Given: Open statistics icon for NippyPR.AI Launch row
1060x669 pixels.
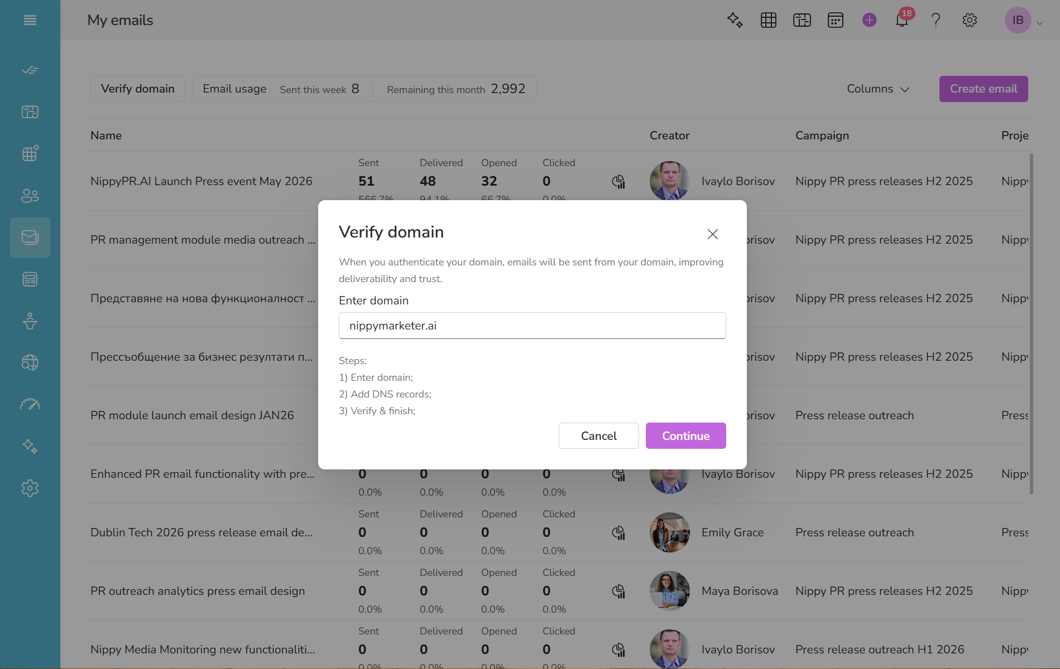Looking at the screenshot, I should coord(618,181).
